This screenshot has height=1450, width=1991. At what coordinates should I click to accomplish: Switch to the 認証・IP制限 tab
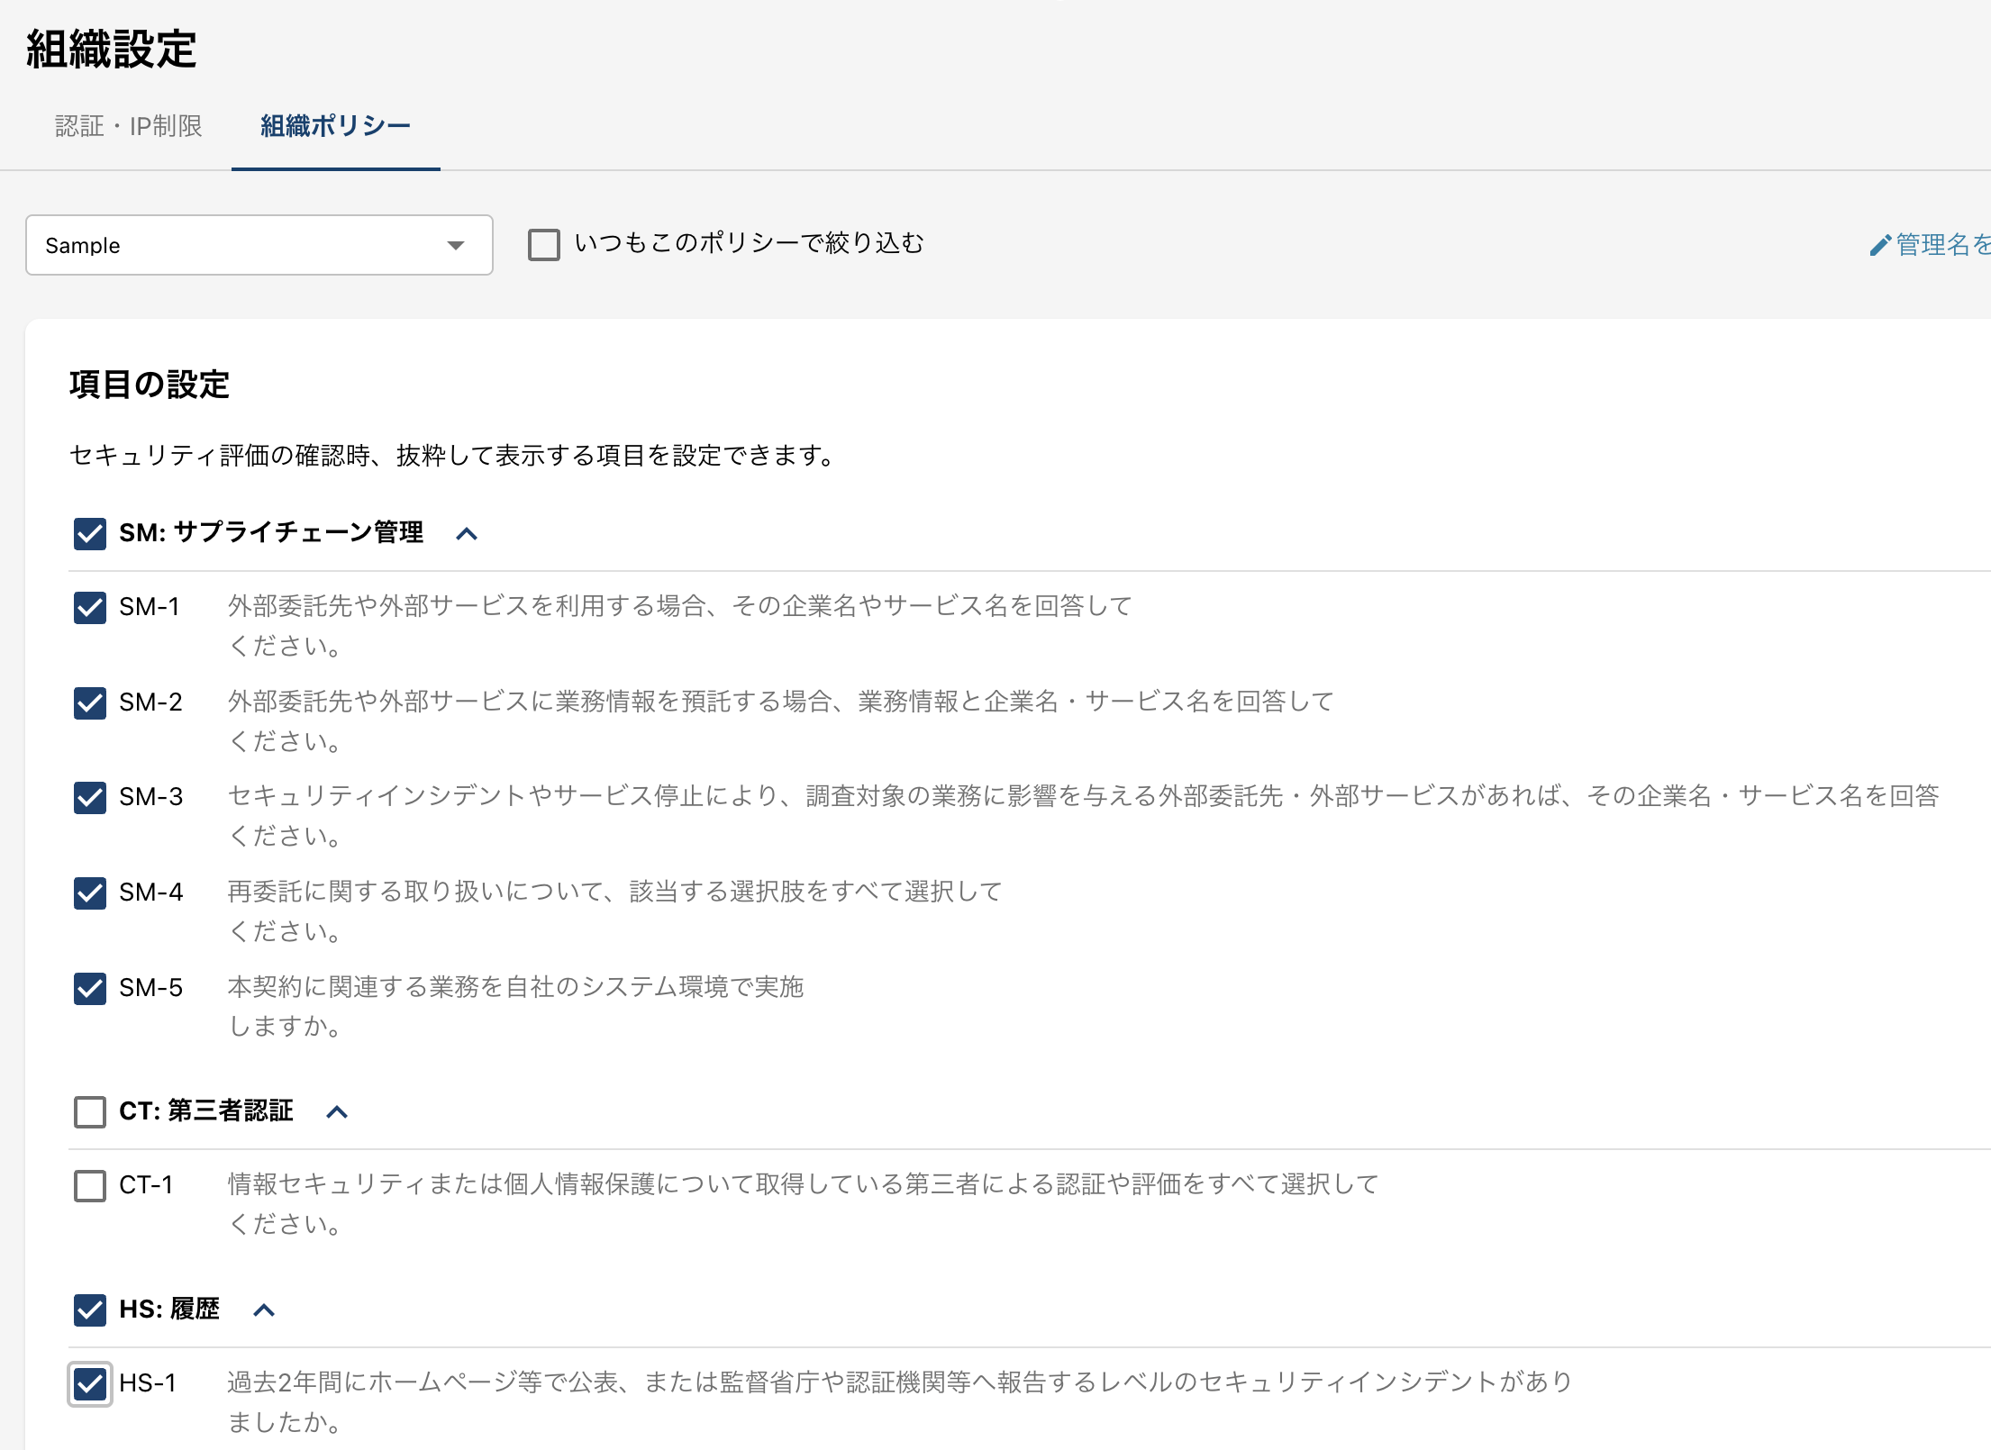pos(129,126)
